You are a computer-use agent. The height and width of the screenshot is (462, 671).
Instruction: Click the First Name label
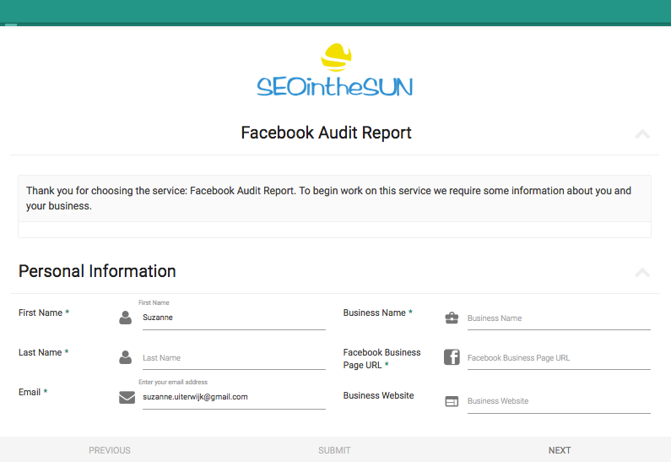44,313
